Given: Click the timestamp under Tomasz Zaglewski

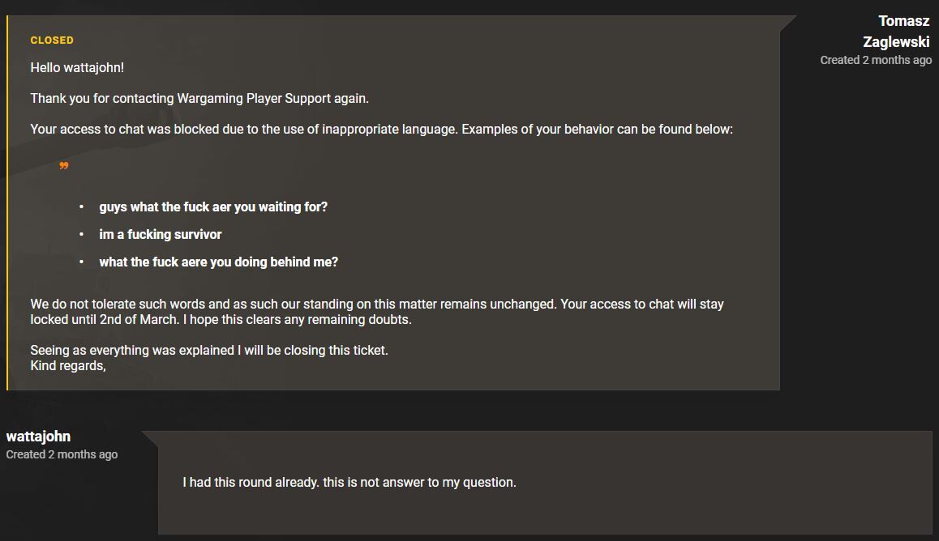Looking at the screenshot, I should [x=876, y=60].
